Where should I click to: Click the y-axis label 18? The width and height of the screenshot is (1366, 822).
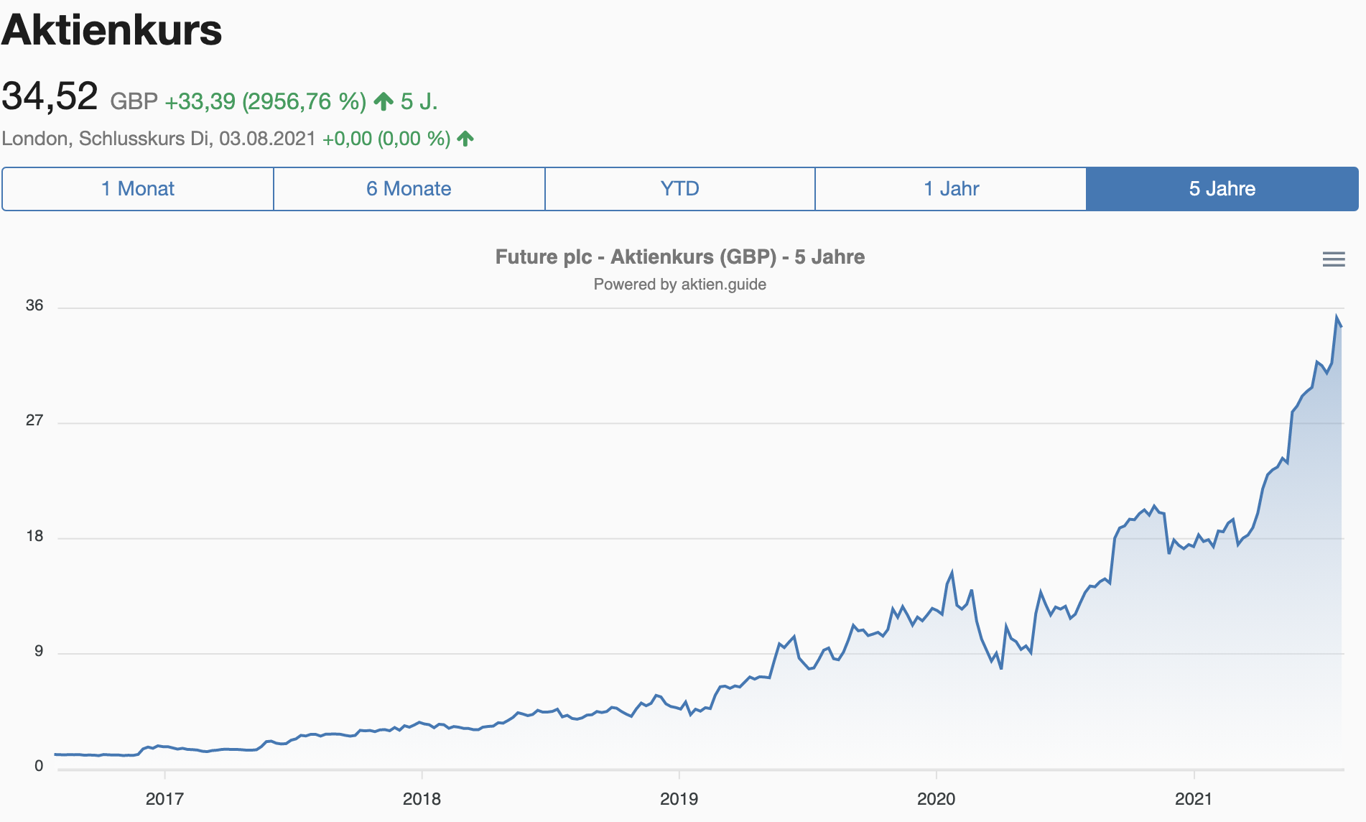[34, 536]
